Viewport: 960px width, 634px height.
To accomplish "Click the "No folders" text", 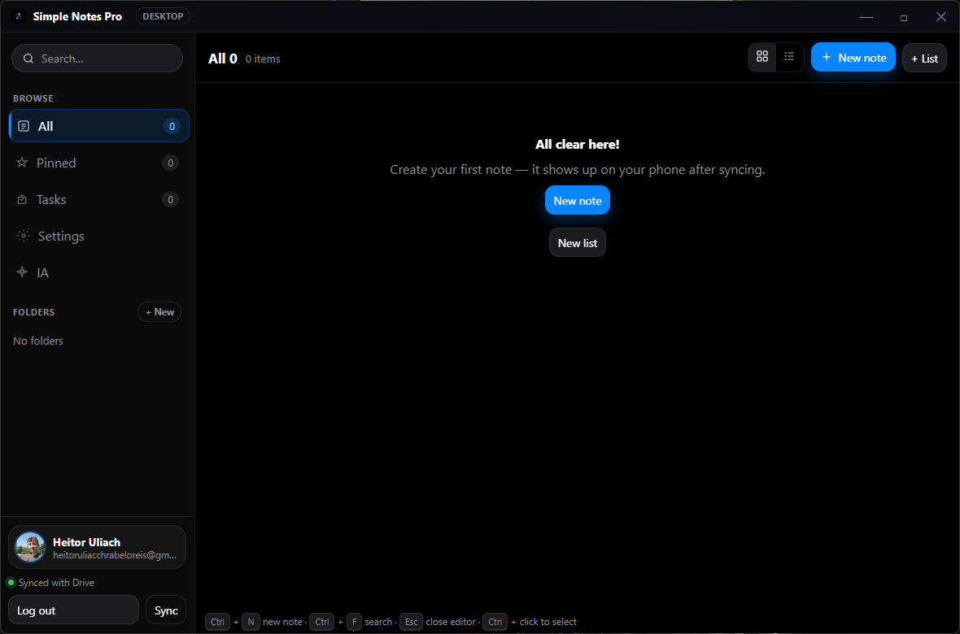I will click(38, 341).
